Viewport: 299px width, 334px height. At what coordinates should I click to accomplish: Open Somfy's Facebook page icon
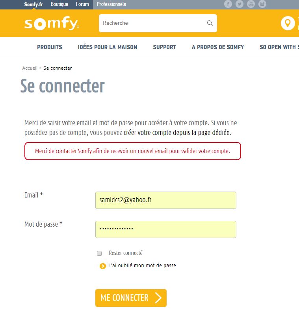tap(228, 4)
